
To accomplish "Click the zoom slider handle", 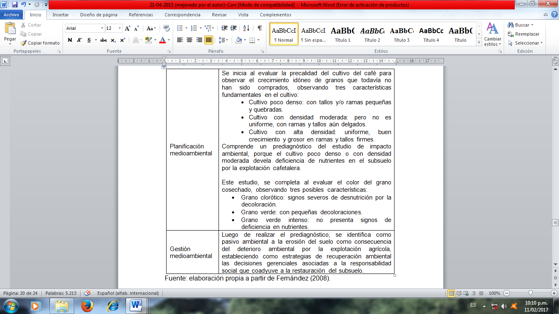I will pos(530,293).
